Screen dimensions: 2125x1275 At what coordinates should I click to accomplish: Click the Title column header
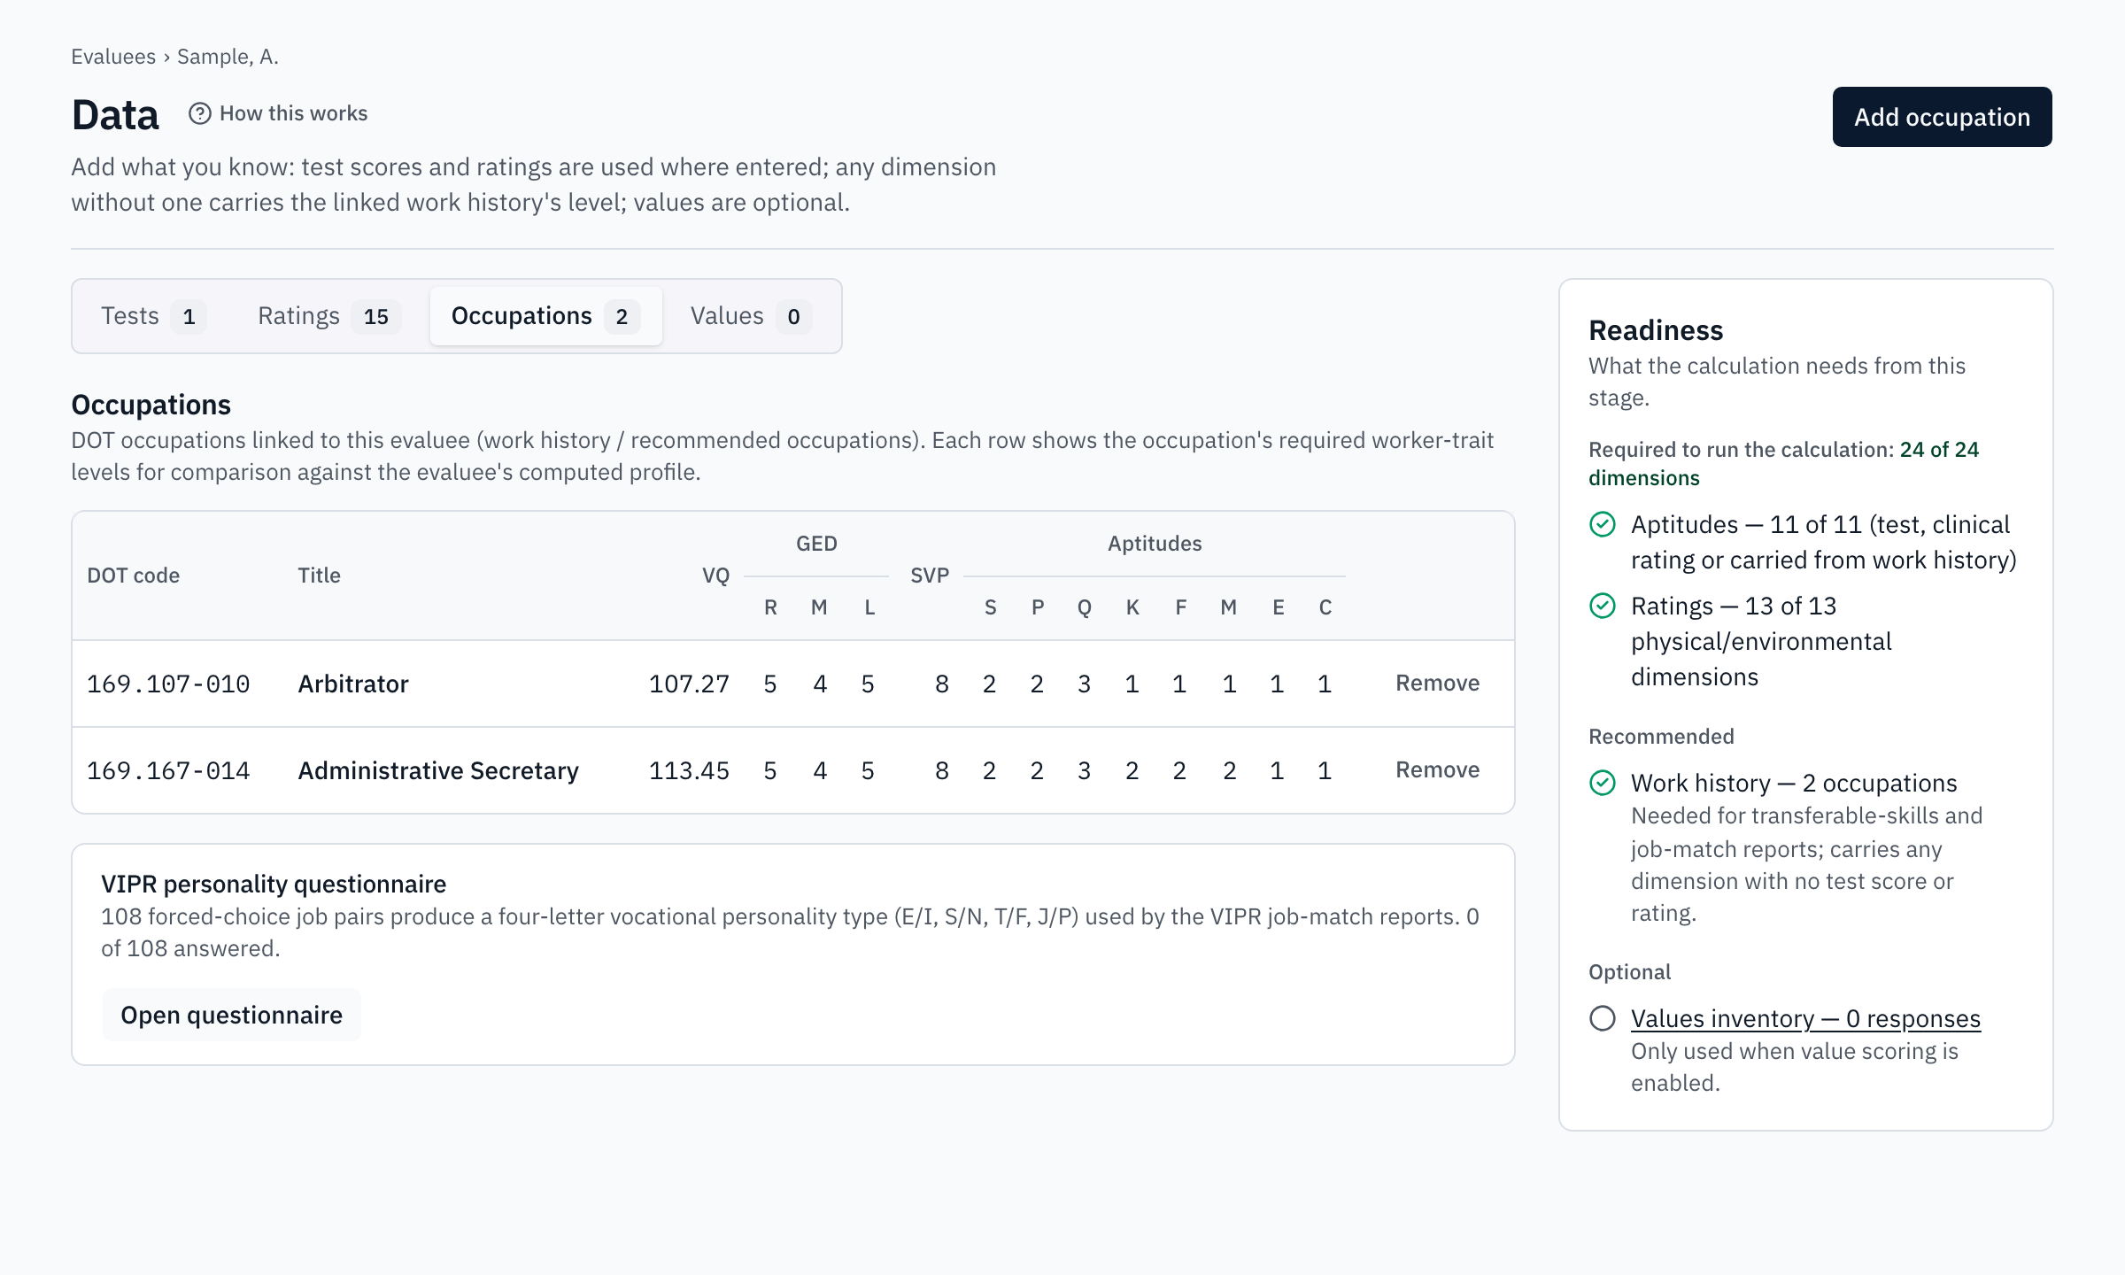point(319,576)
